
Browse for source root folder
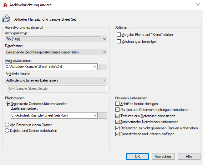click(104, 116)
